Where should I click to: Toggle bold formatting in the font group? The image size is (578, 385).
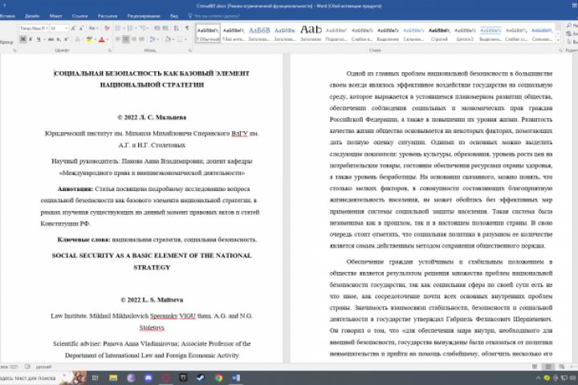click(22, 39)
